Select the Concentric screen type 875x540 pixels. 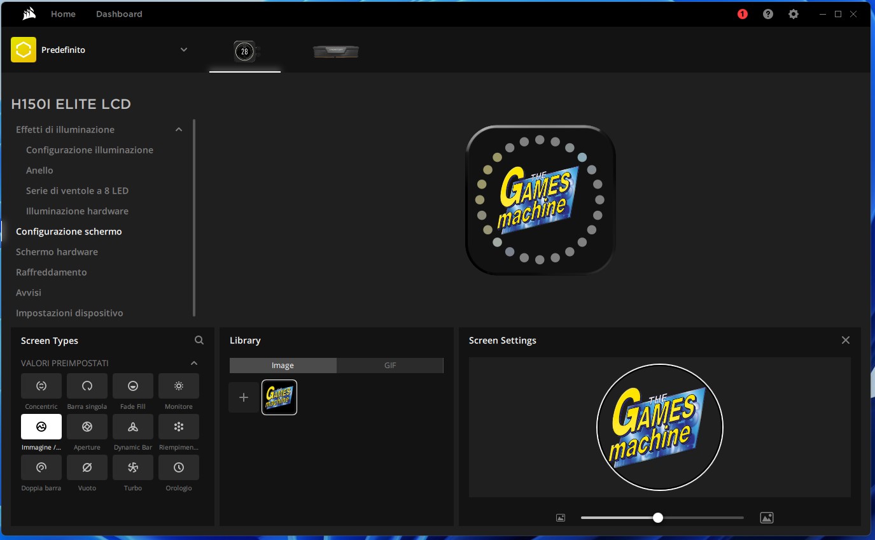coord(41,386)
